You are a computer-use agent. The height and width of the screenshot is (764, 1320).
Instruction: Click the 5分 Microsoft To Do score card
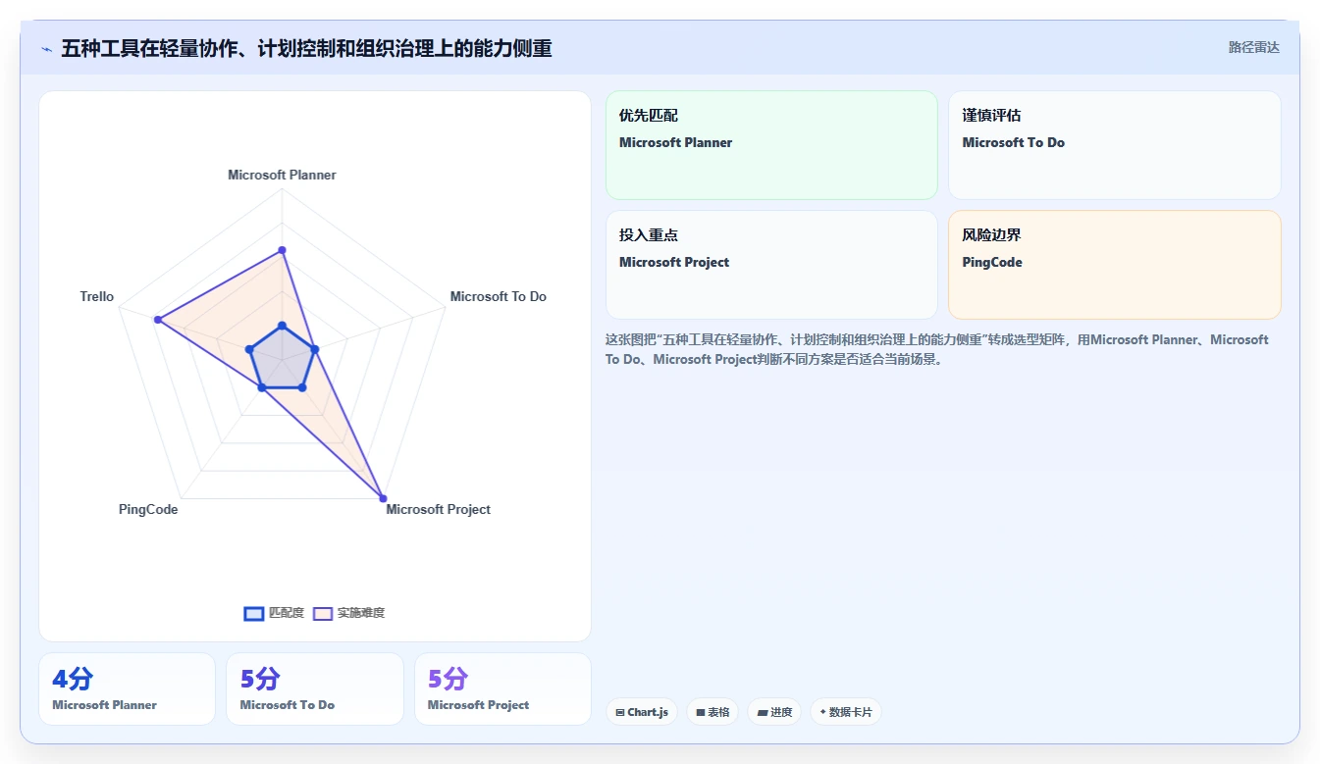[x=315, y=688]
